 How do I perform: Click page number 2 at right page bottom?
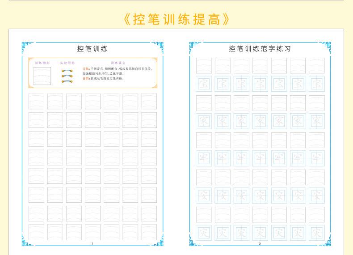260,243
